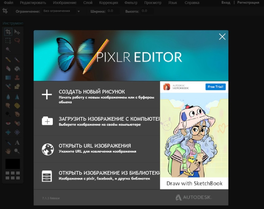Choose the Zoom magnifier tool
Screen dimensions: 264x209
17,151
